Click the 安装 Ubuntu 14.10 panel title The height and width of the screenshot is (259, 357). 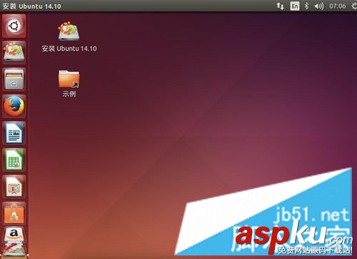click(31, 6)
